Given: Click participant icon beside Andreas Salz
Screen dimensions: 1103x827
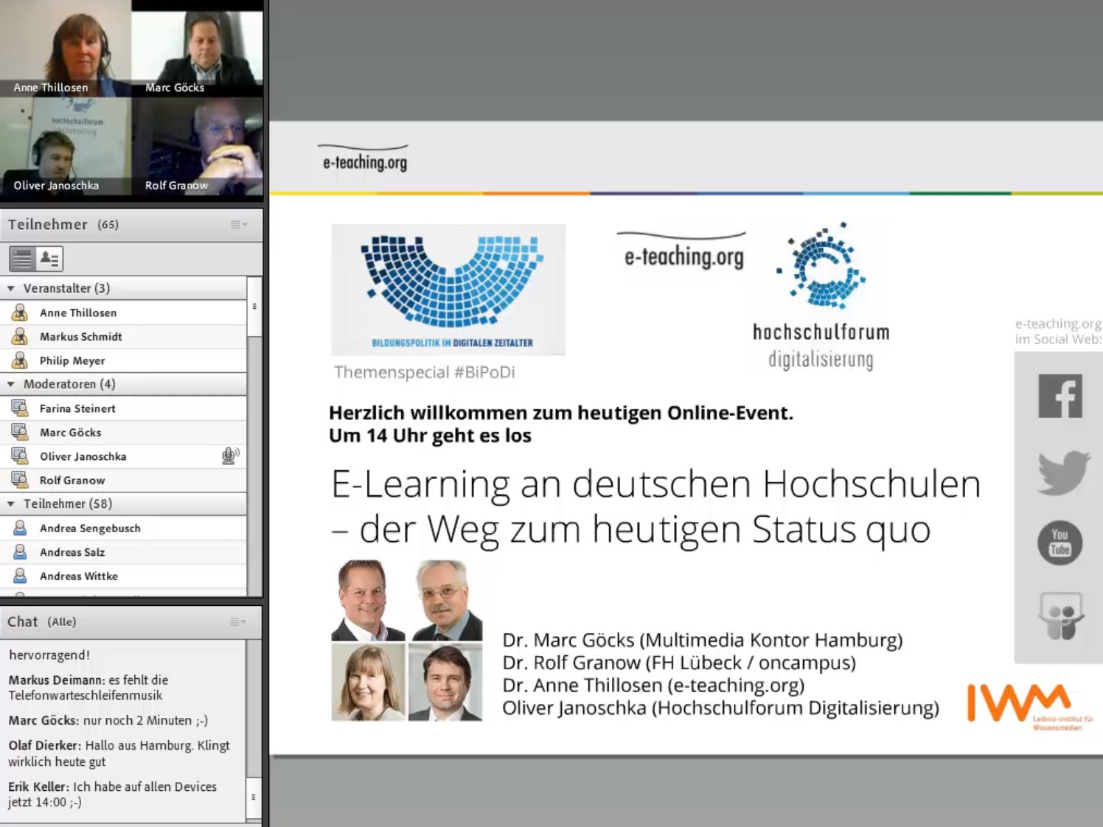Looking at the screenshot, I should 20,552.
